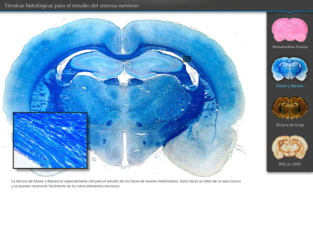Select the blue Klüver y Barrera thumbnail
Viewport: 313px width, 234px height.
click(x=290, y=69)
